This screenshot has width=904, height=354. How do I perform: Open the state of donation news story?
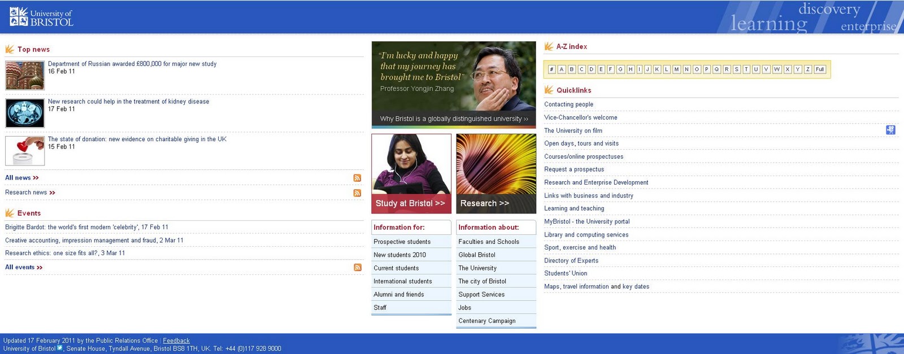(x=137, y=139)
